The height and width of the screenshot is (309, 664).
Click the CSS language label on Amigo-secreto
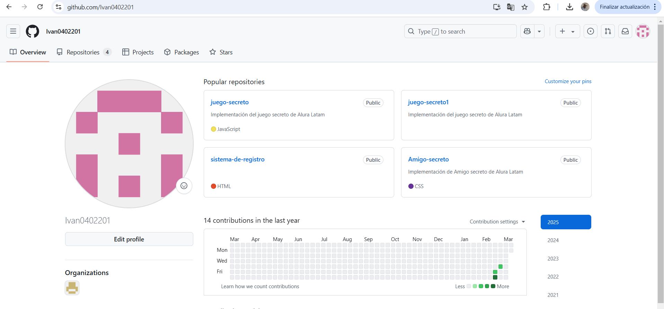(419, 186)
